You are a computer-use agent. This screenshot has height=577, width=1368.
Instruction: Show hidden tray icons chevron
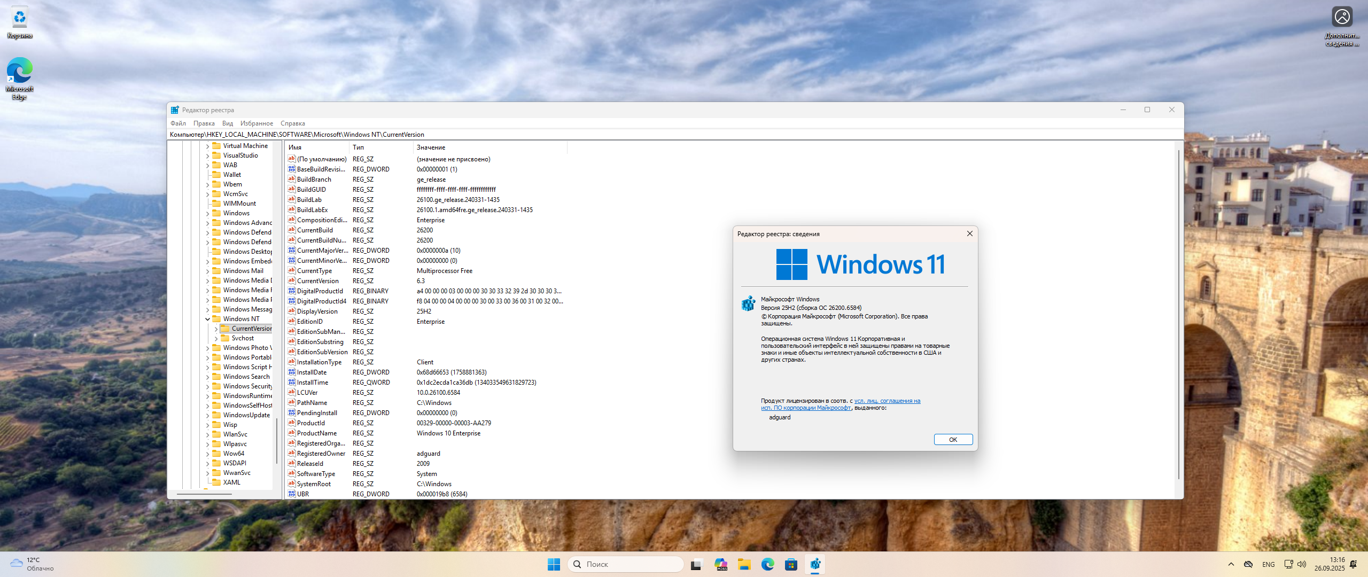click(1231, 564)
